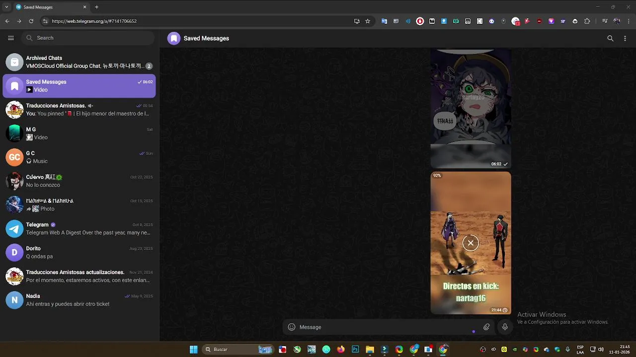
Task: Click the Nadia blue N avatar
Action: (x=14, y=300)
